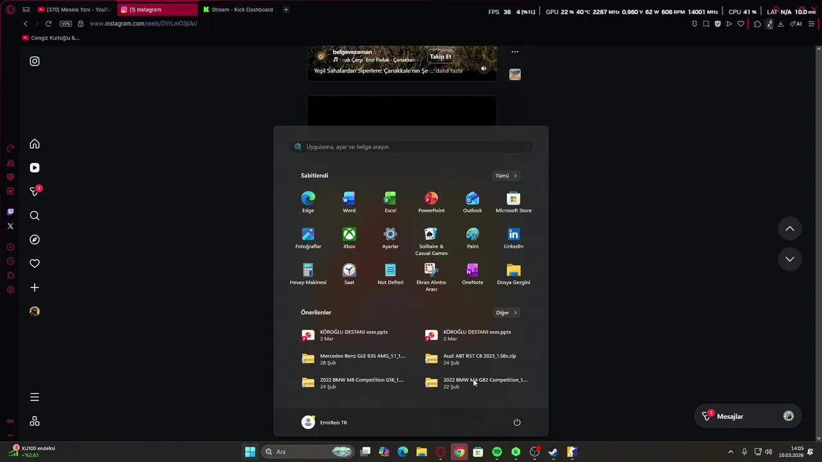Open belgevezaman profile link

tap(352, 52)
